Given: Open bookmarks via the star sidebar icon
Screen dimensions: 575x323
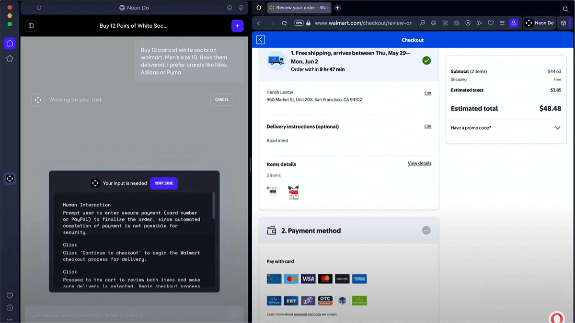Looking at the screenshot, I should point(10,58).
